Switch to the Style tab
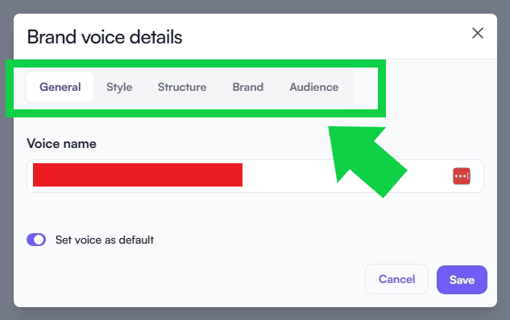510x320 pixels. (119, 87)
